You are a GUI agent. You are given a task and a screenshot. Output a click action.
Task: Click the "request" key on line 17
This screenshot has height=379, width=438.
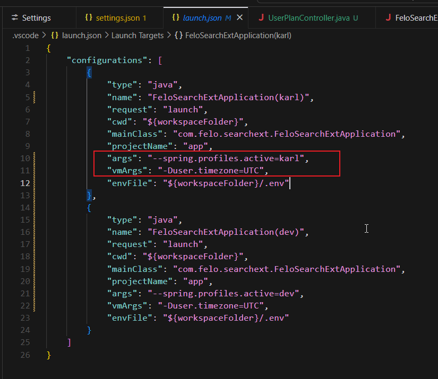tap(130, 244)
